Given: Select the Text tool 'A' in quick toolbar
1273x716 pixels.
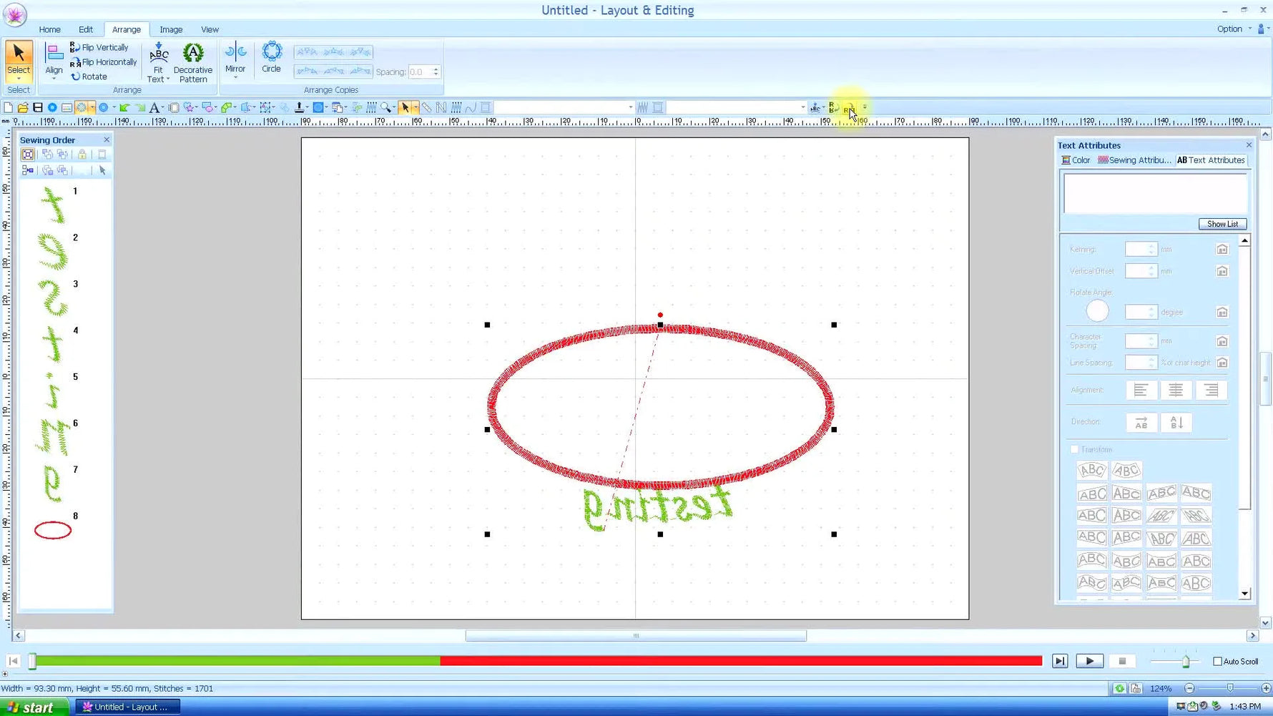Looking at the screenshot, I should (154, 107).
